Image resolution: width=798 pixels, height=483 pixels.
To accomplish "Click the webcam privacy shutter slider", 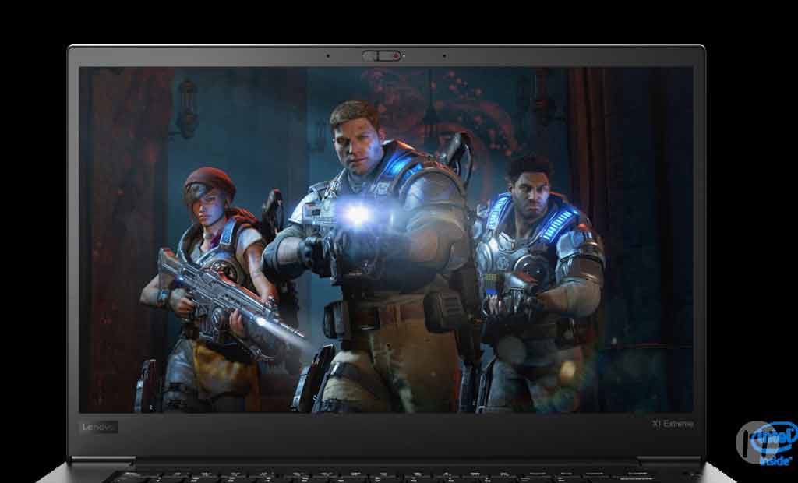I will [x=382, y=55].
